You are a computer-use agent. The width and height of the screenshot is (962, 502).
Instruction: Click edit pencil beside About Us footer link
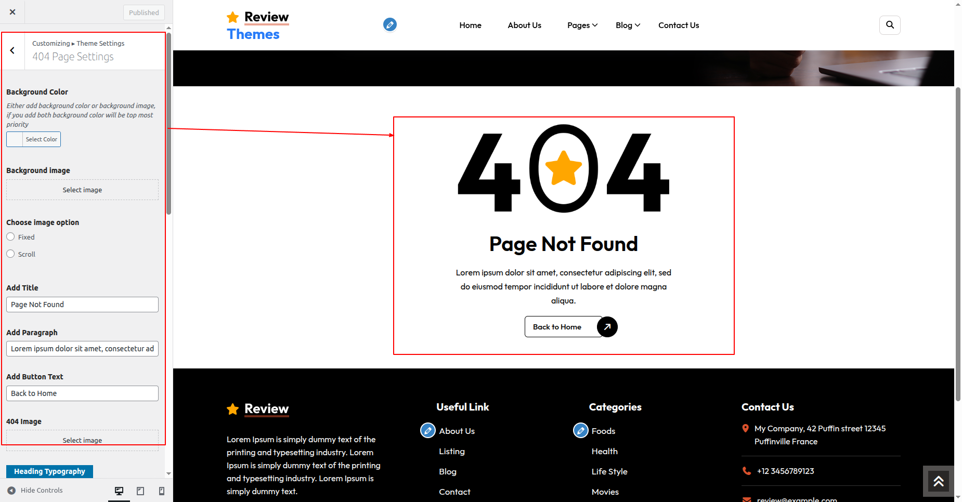click(428, 431)
